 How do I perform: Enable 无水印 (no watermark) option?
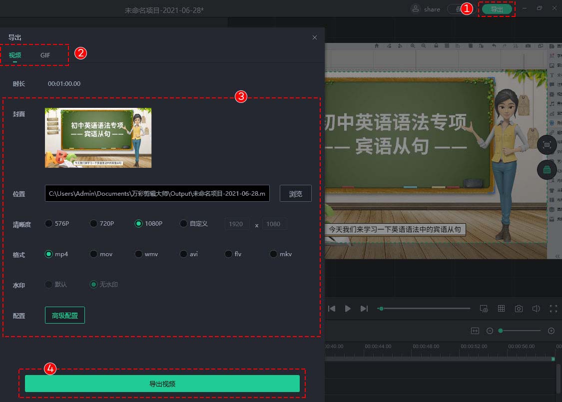pos(93,285)
